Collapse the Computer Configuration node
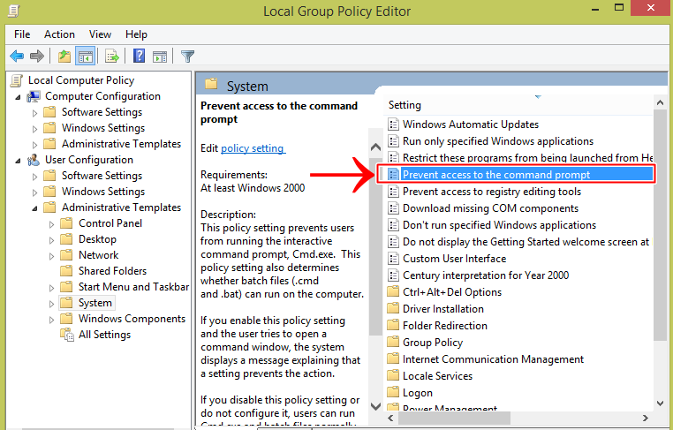This screenshot has width=673, height=430. pos(18,97)
